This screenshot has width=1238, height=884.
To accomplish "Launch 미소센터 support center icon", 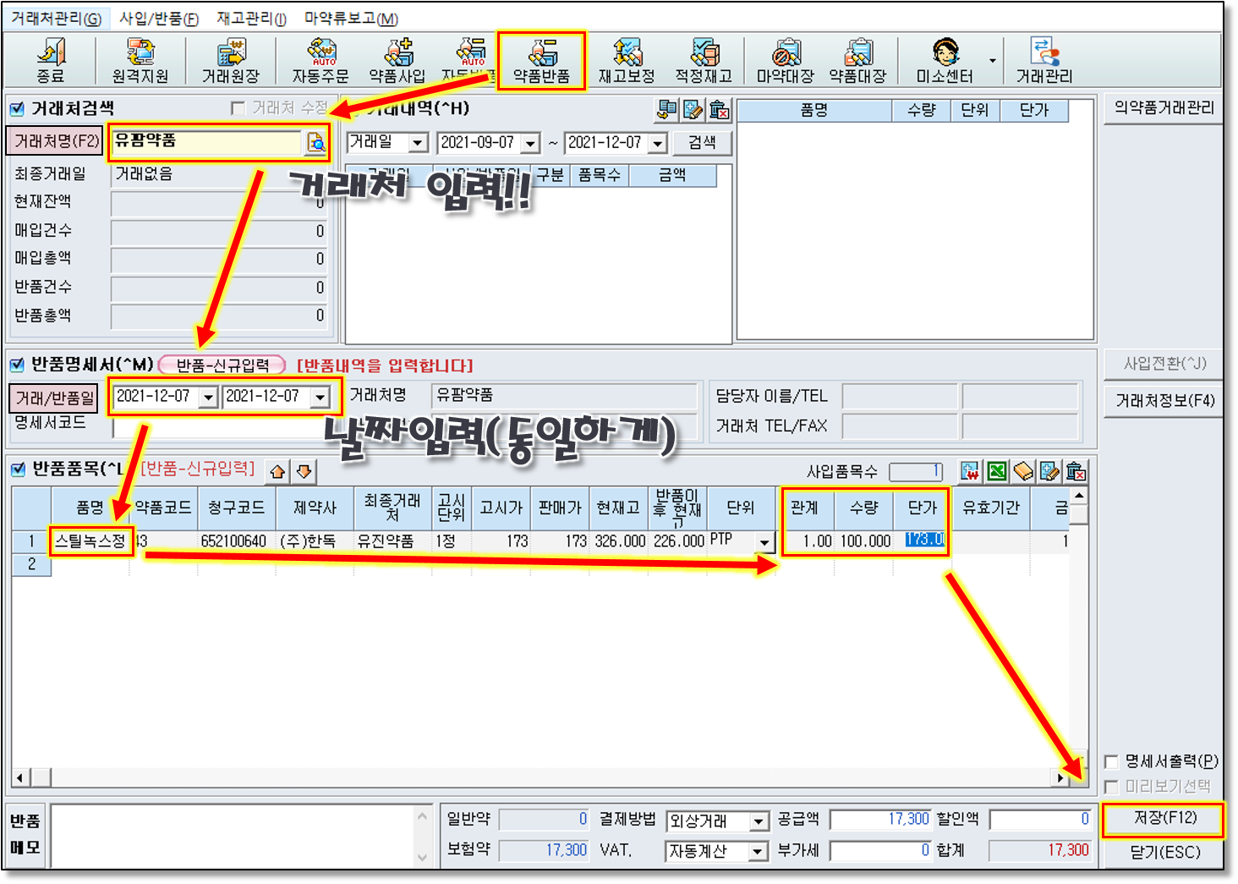I will [x=945, y=61].
